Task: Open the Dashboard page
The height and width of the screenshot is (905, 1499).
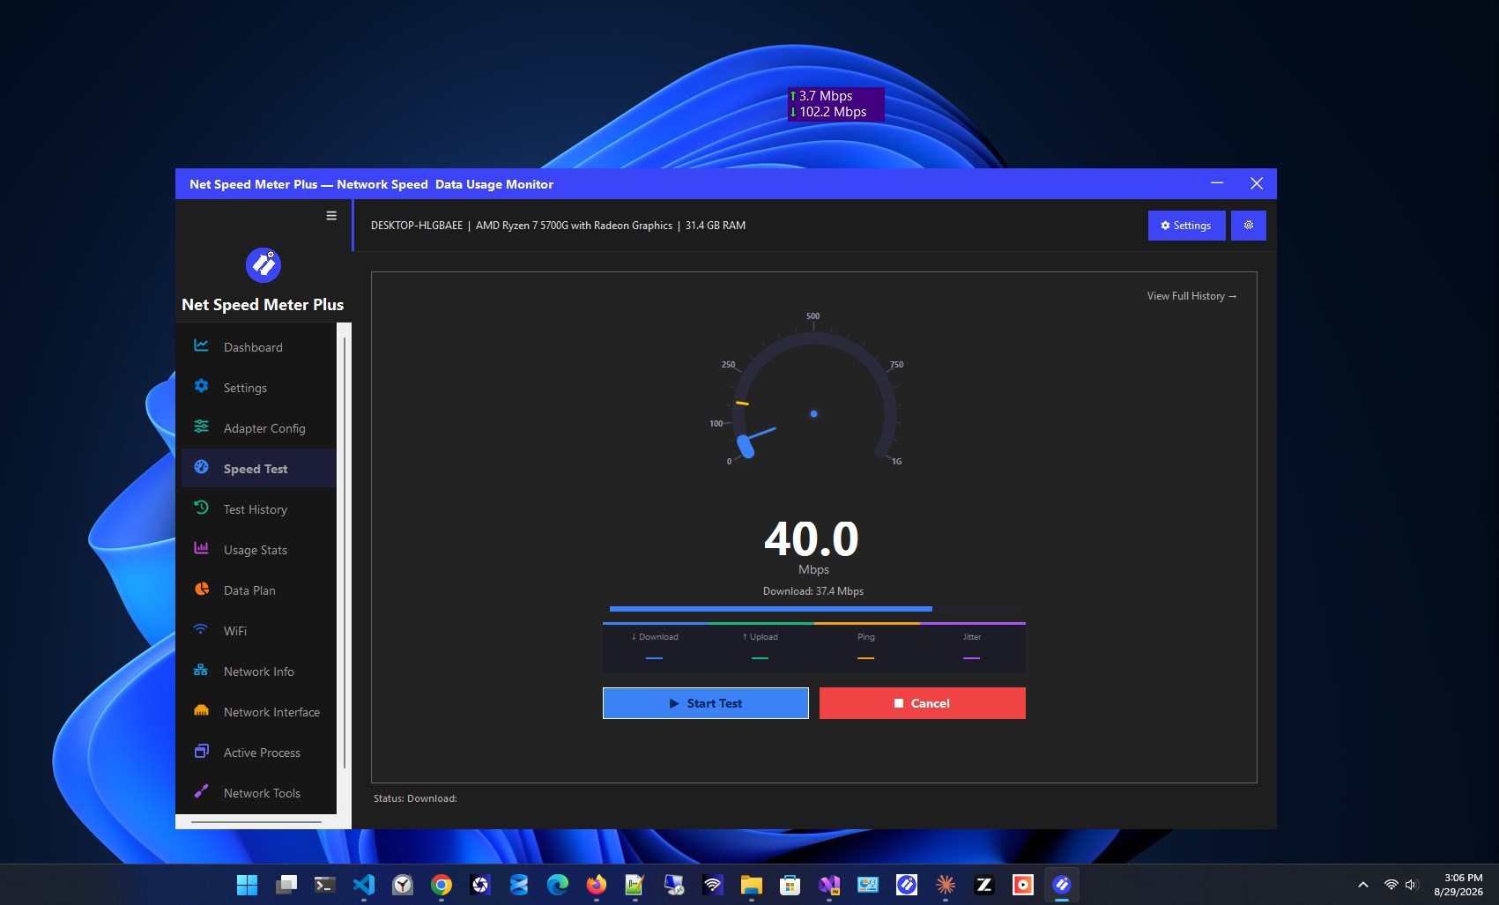Action: 259,347
